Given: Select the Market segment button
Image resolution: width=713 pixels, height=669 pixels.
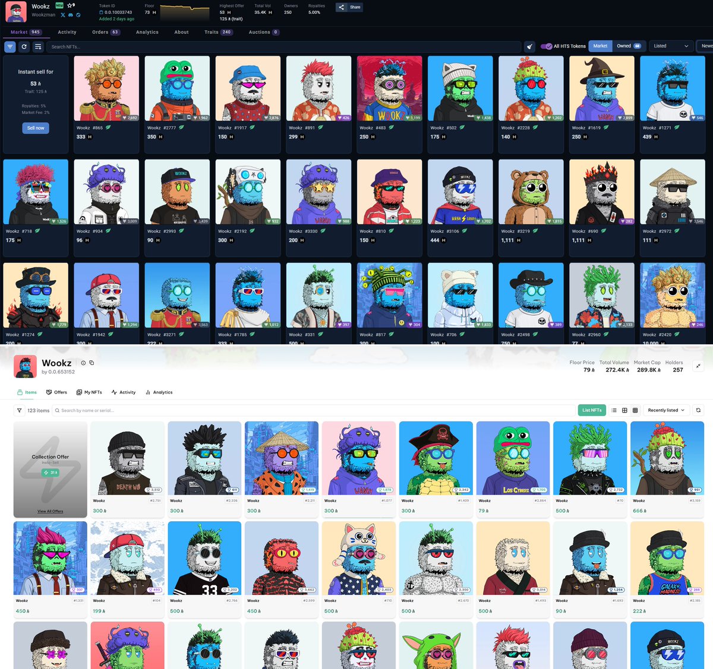Looking at the screenshot, I should [x=600, y=46].
